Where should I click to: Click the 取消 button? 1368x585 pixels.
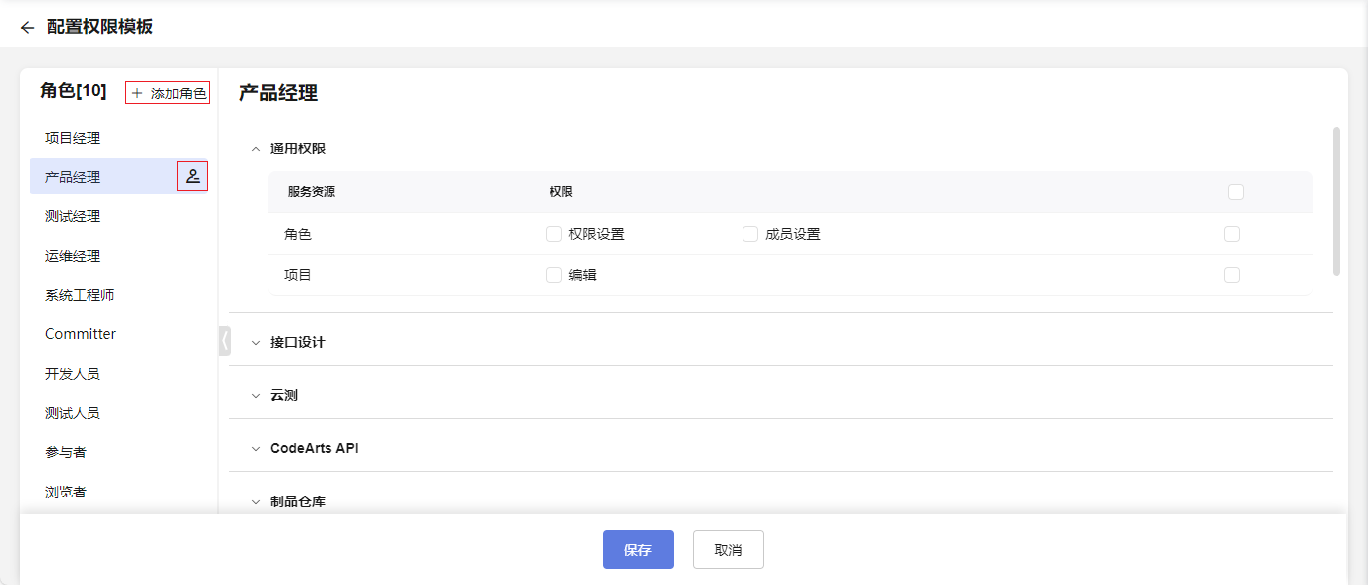(x=728, y=550)
